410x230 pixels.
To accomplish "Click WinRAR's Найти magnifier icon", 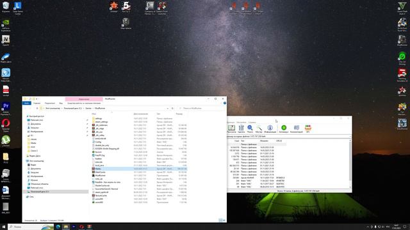I will (x=250, y=129).
